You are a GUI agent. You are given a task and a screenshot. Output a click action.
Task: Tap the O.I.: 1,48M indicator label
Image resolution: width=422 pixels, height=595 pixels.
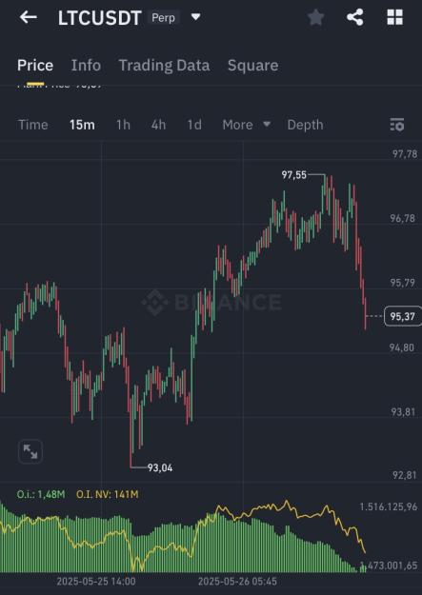coord(41,494)
